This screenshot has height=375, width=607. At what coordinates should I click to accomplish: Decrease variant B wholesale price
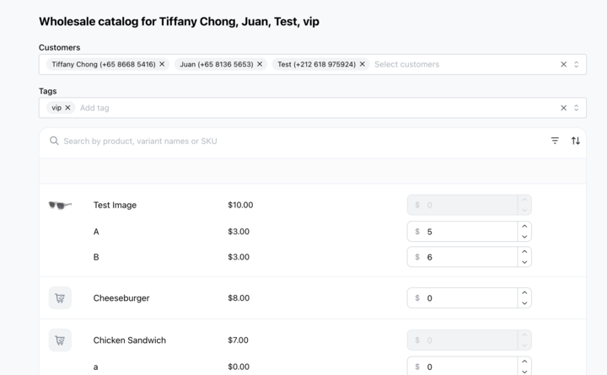[x=524, y=262]
